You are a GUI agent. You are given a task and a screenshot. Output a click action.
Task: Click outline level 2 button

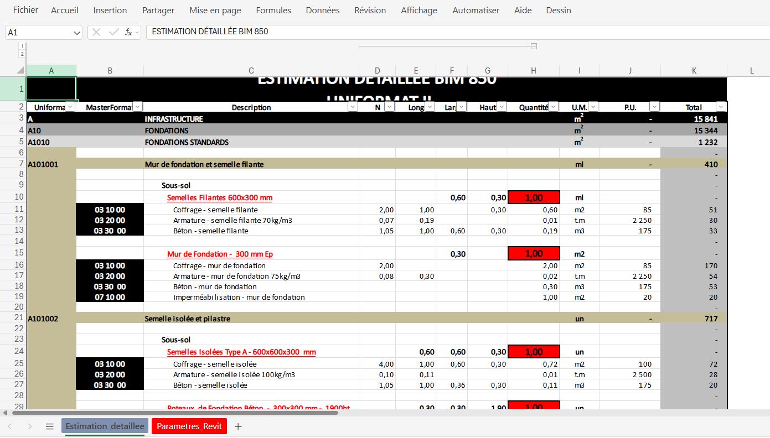coord(22,54)
